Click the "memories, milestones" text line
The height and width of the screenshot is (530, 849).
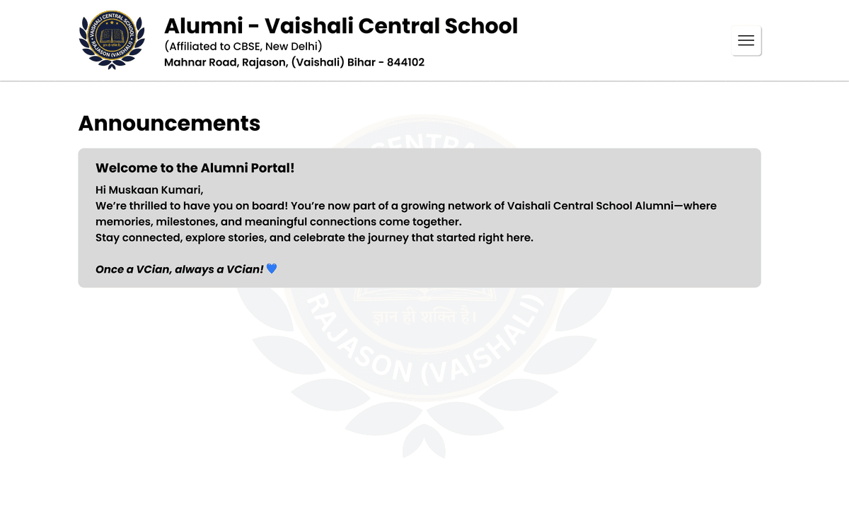[x=278, y=222]
